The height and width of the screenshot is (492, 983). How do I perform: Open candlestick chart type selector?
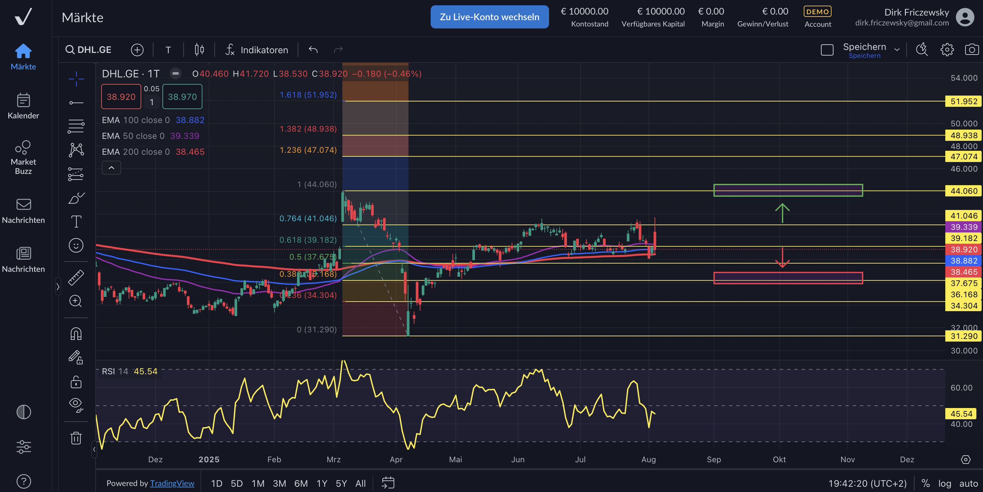199,50
